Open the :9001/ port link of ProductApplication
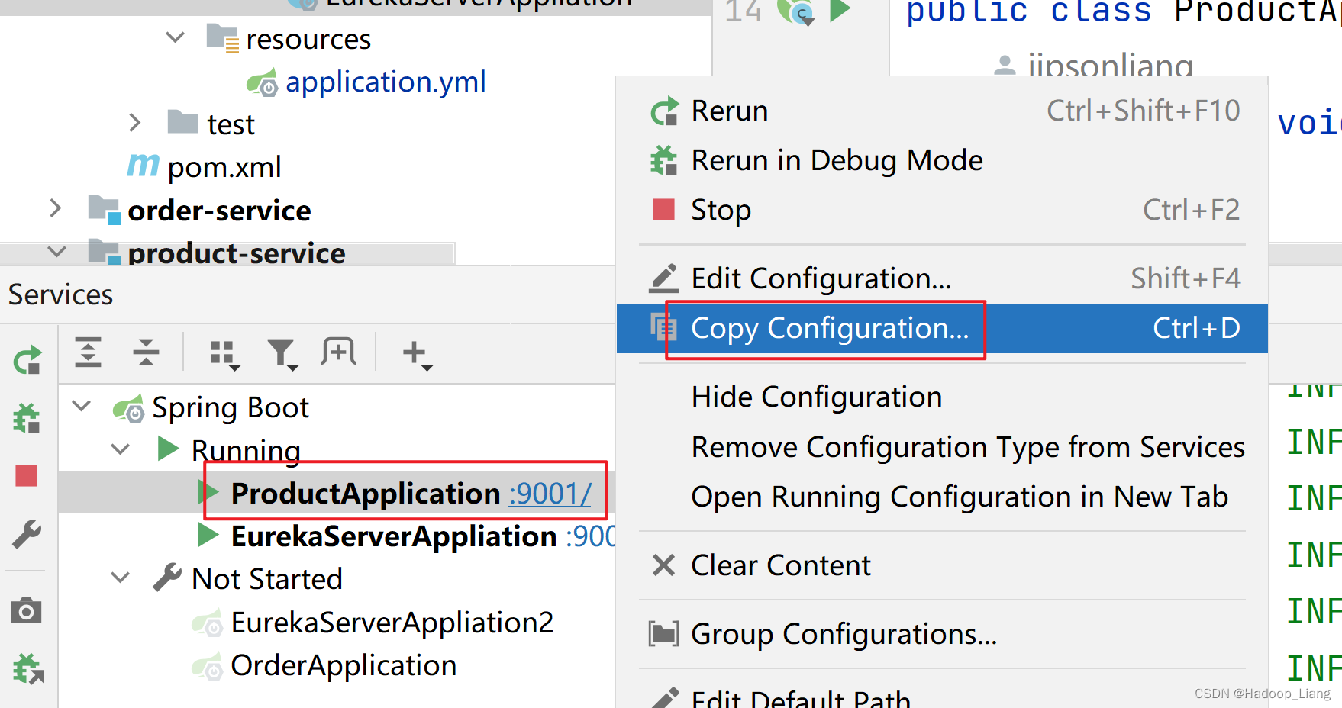The image size is (1342, 708). pos(549,494)
